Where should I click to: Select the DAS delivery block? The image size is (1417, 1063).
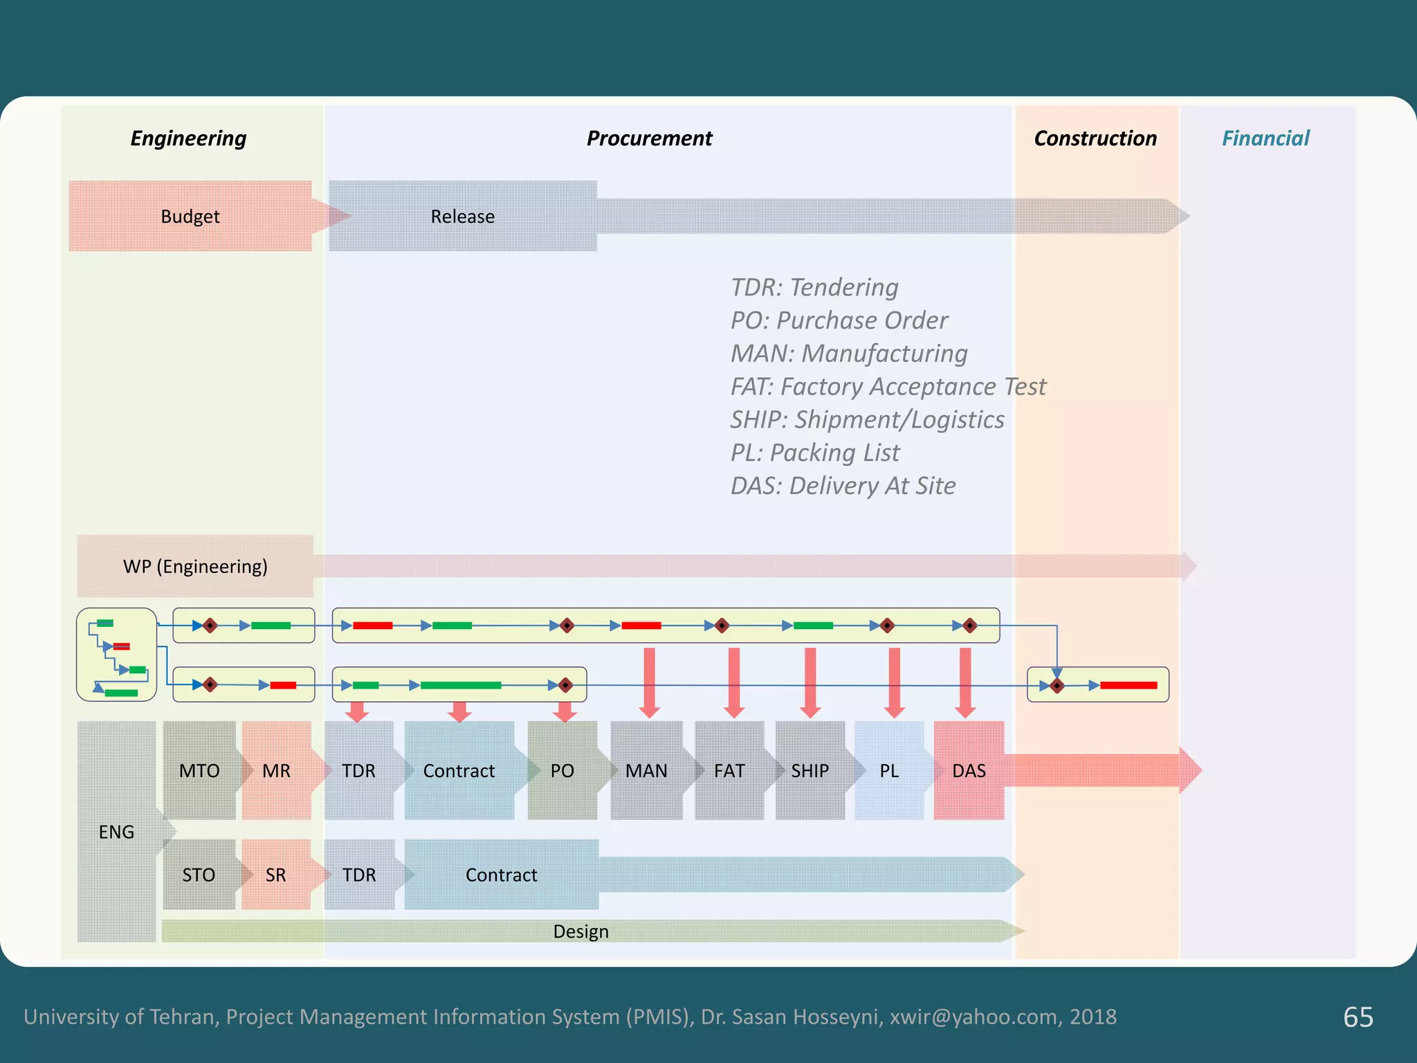[969, 770]
